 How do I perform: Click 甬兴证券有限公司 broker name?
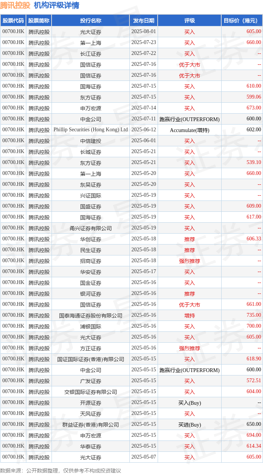pos(91,228)
